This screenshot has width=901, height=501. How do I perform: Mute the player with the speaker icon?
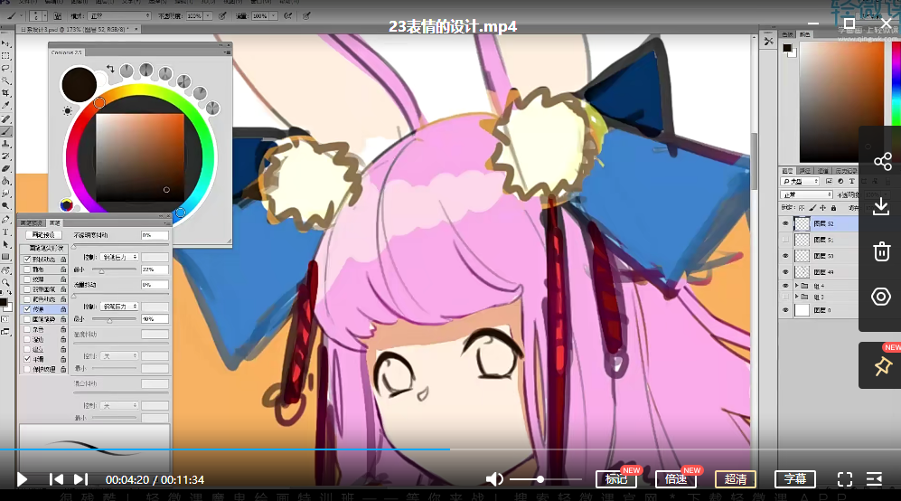pos(494,479)
